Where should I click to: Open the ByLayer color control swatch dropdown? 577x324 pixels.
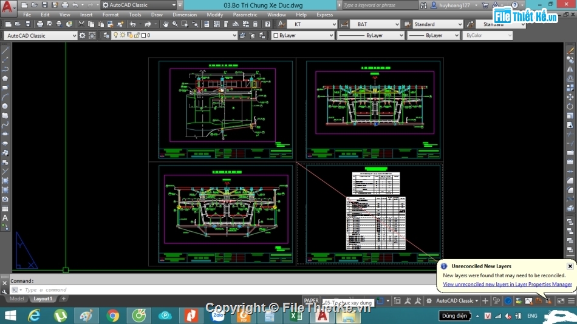pos(303,35)
